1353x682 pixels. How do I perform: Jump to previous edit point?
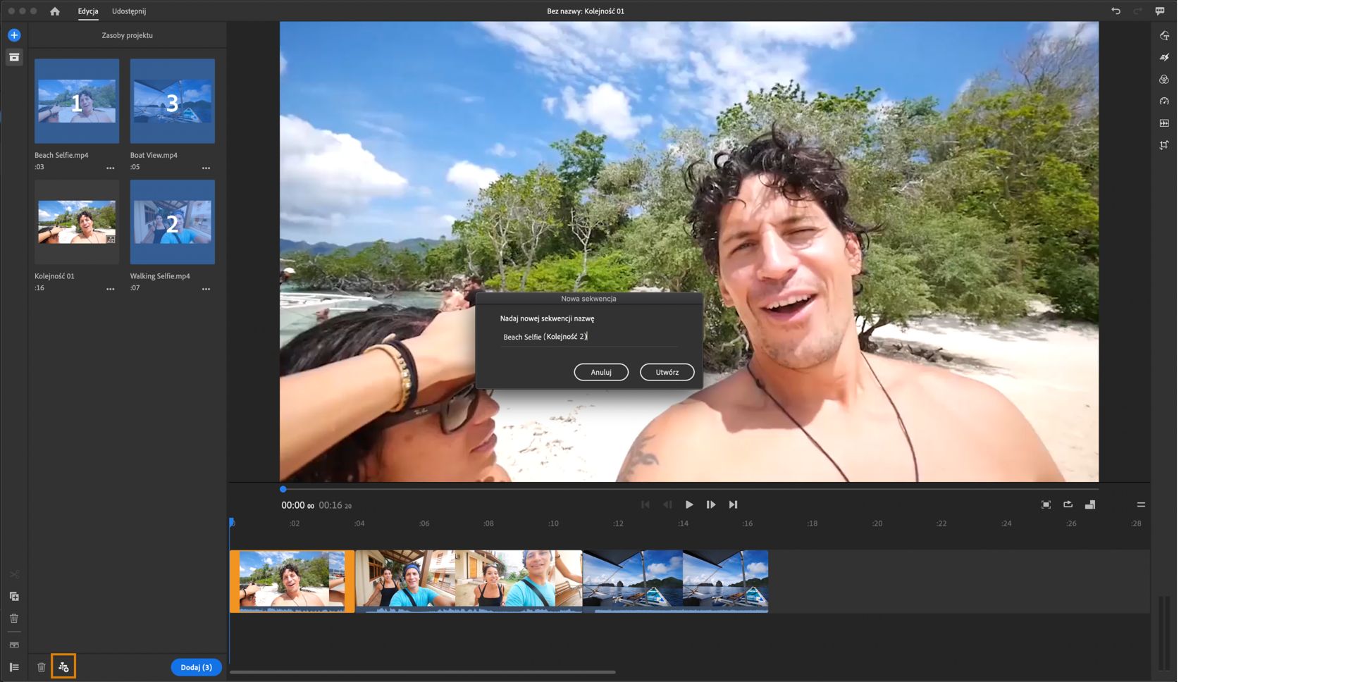[x=645, y=504]
